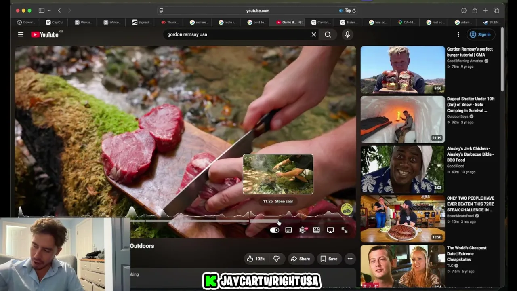Open a new Safari tab

(x=485, y=11)
